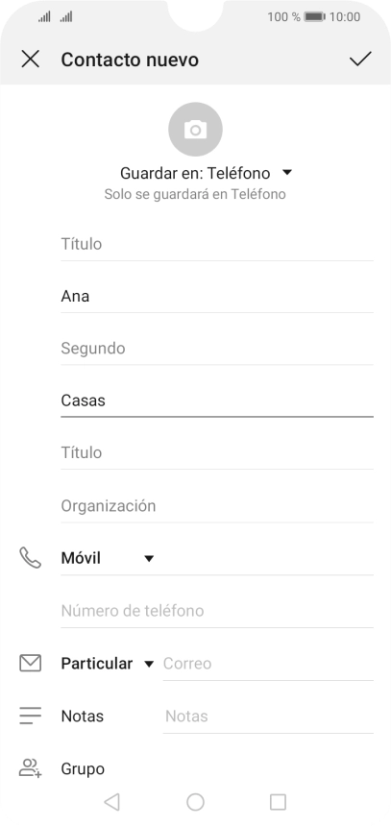The image size is (391, 826).
Task: Go back using the navigation triangle
Action: [111, 802]
